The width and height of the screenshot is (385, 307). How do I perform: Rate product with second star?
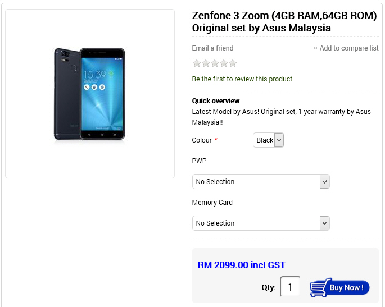pos(206,63)
